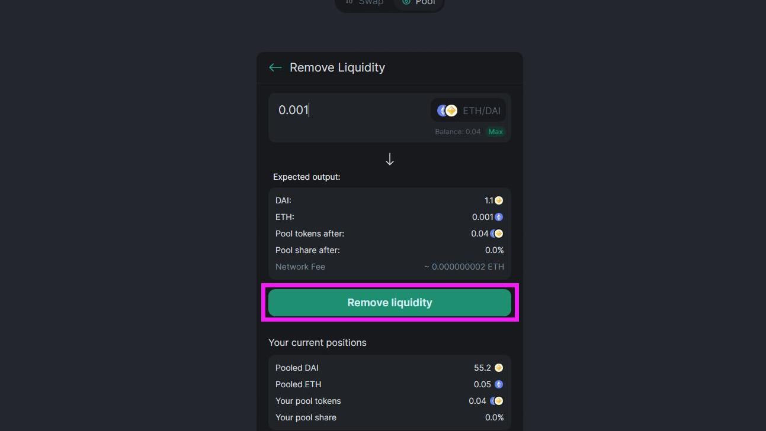This screenshot has height=431, width=766.
Task: Focus the 0.001 amount input field
Action: pos(350,111)
